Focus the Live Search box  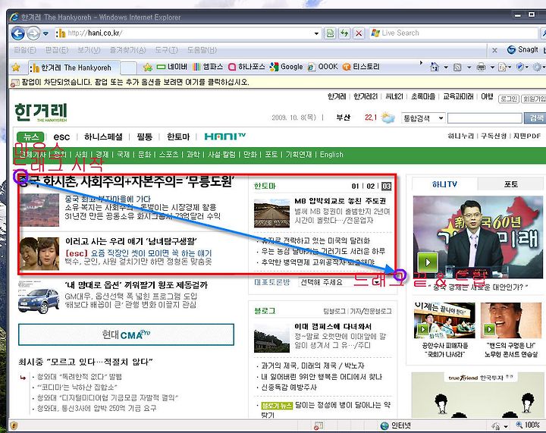point(453,33)
